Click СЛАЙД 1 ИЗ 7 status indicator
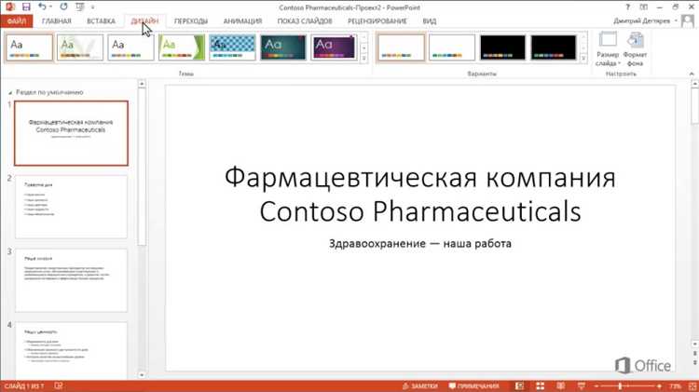 24,386
